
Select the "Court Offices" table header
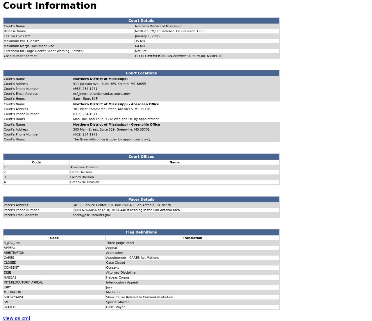pos(141,157)
